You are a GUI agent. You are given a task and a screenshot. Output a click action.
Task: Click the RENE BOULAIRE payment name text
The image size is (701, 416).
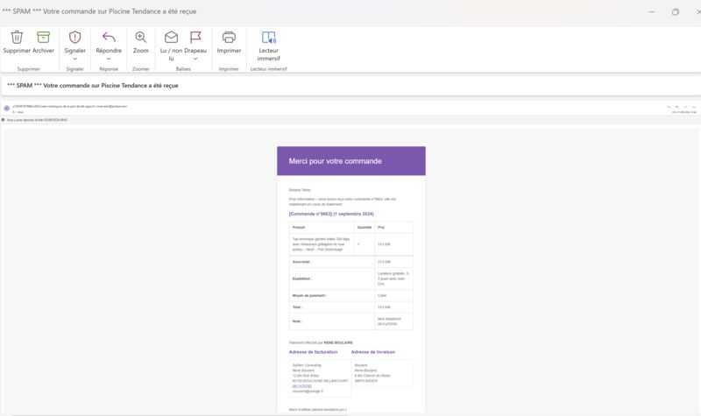[338, 342]
